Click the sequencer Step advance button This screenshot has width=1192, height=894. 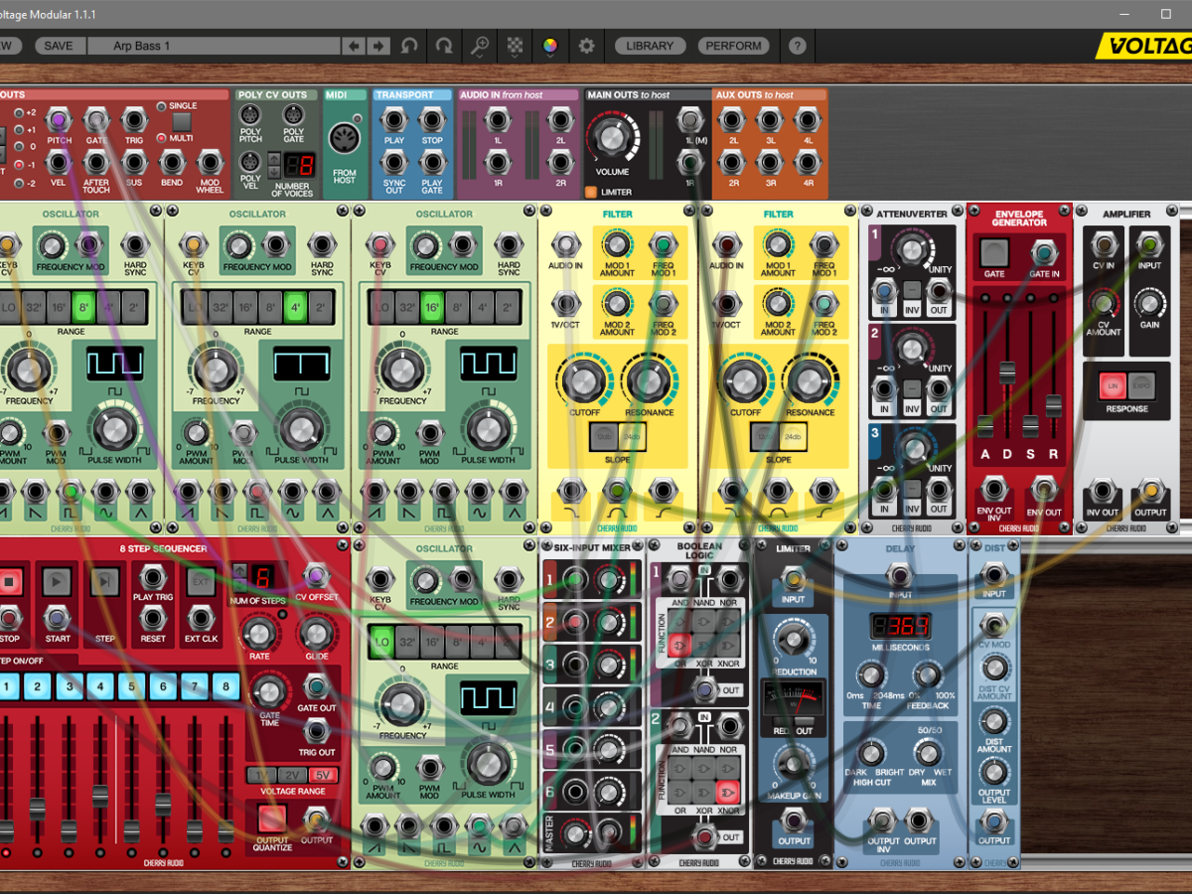105,583
